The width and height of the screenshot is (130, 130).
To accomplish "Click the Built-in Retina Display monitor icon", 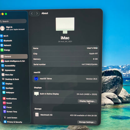I will click(x=37, y=94).
